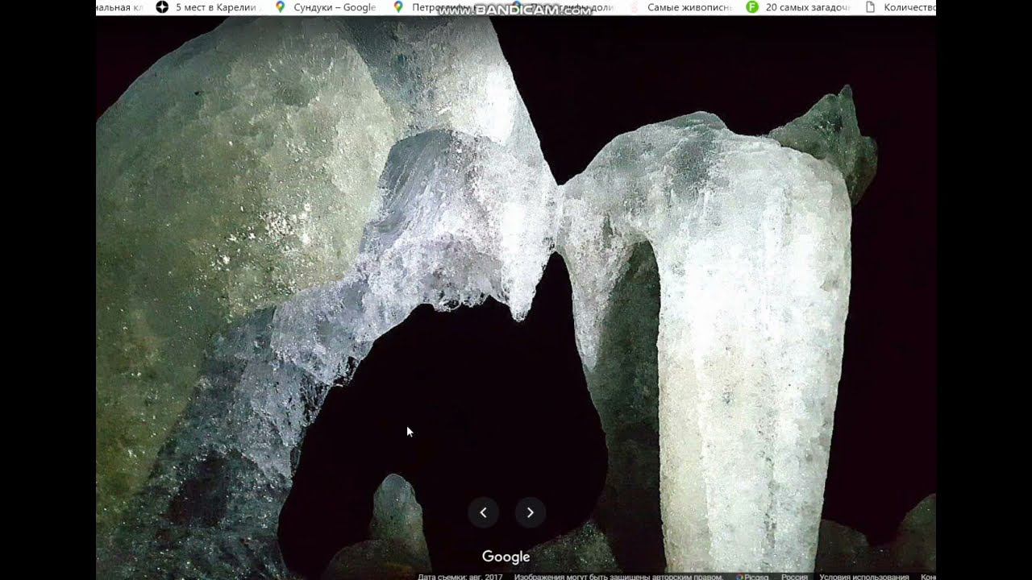1032x580 pixels.
Task: Click 'Изображения могут быть защищены авторским правом' notice
Action: 620,576
